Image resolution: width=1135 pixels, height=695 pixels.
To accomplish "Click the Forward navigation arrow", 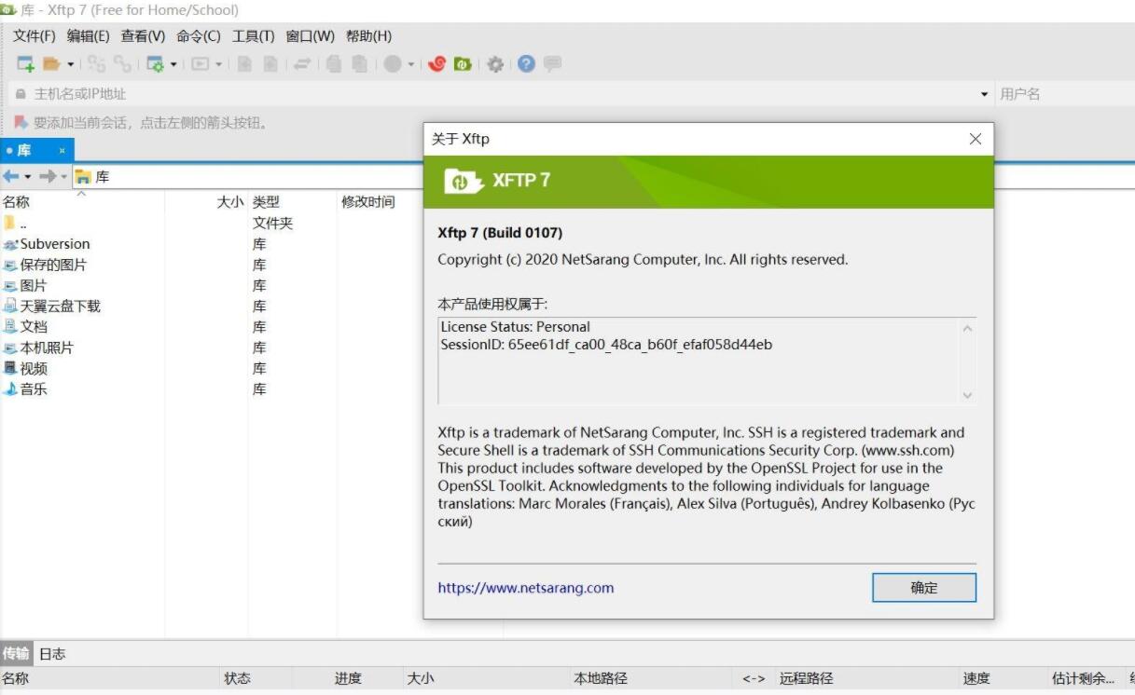I will [x=47, y=176].
